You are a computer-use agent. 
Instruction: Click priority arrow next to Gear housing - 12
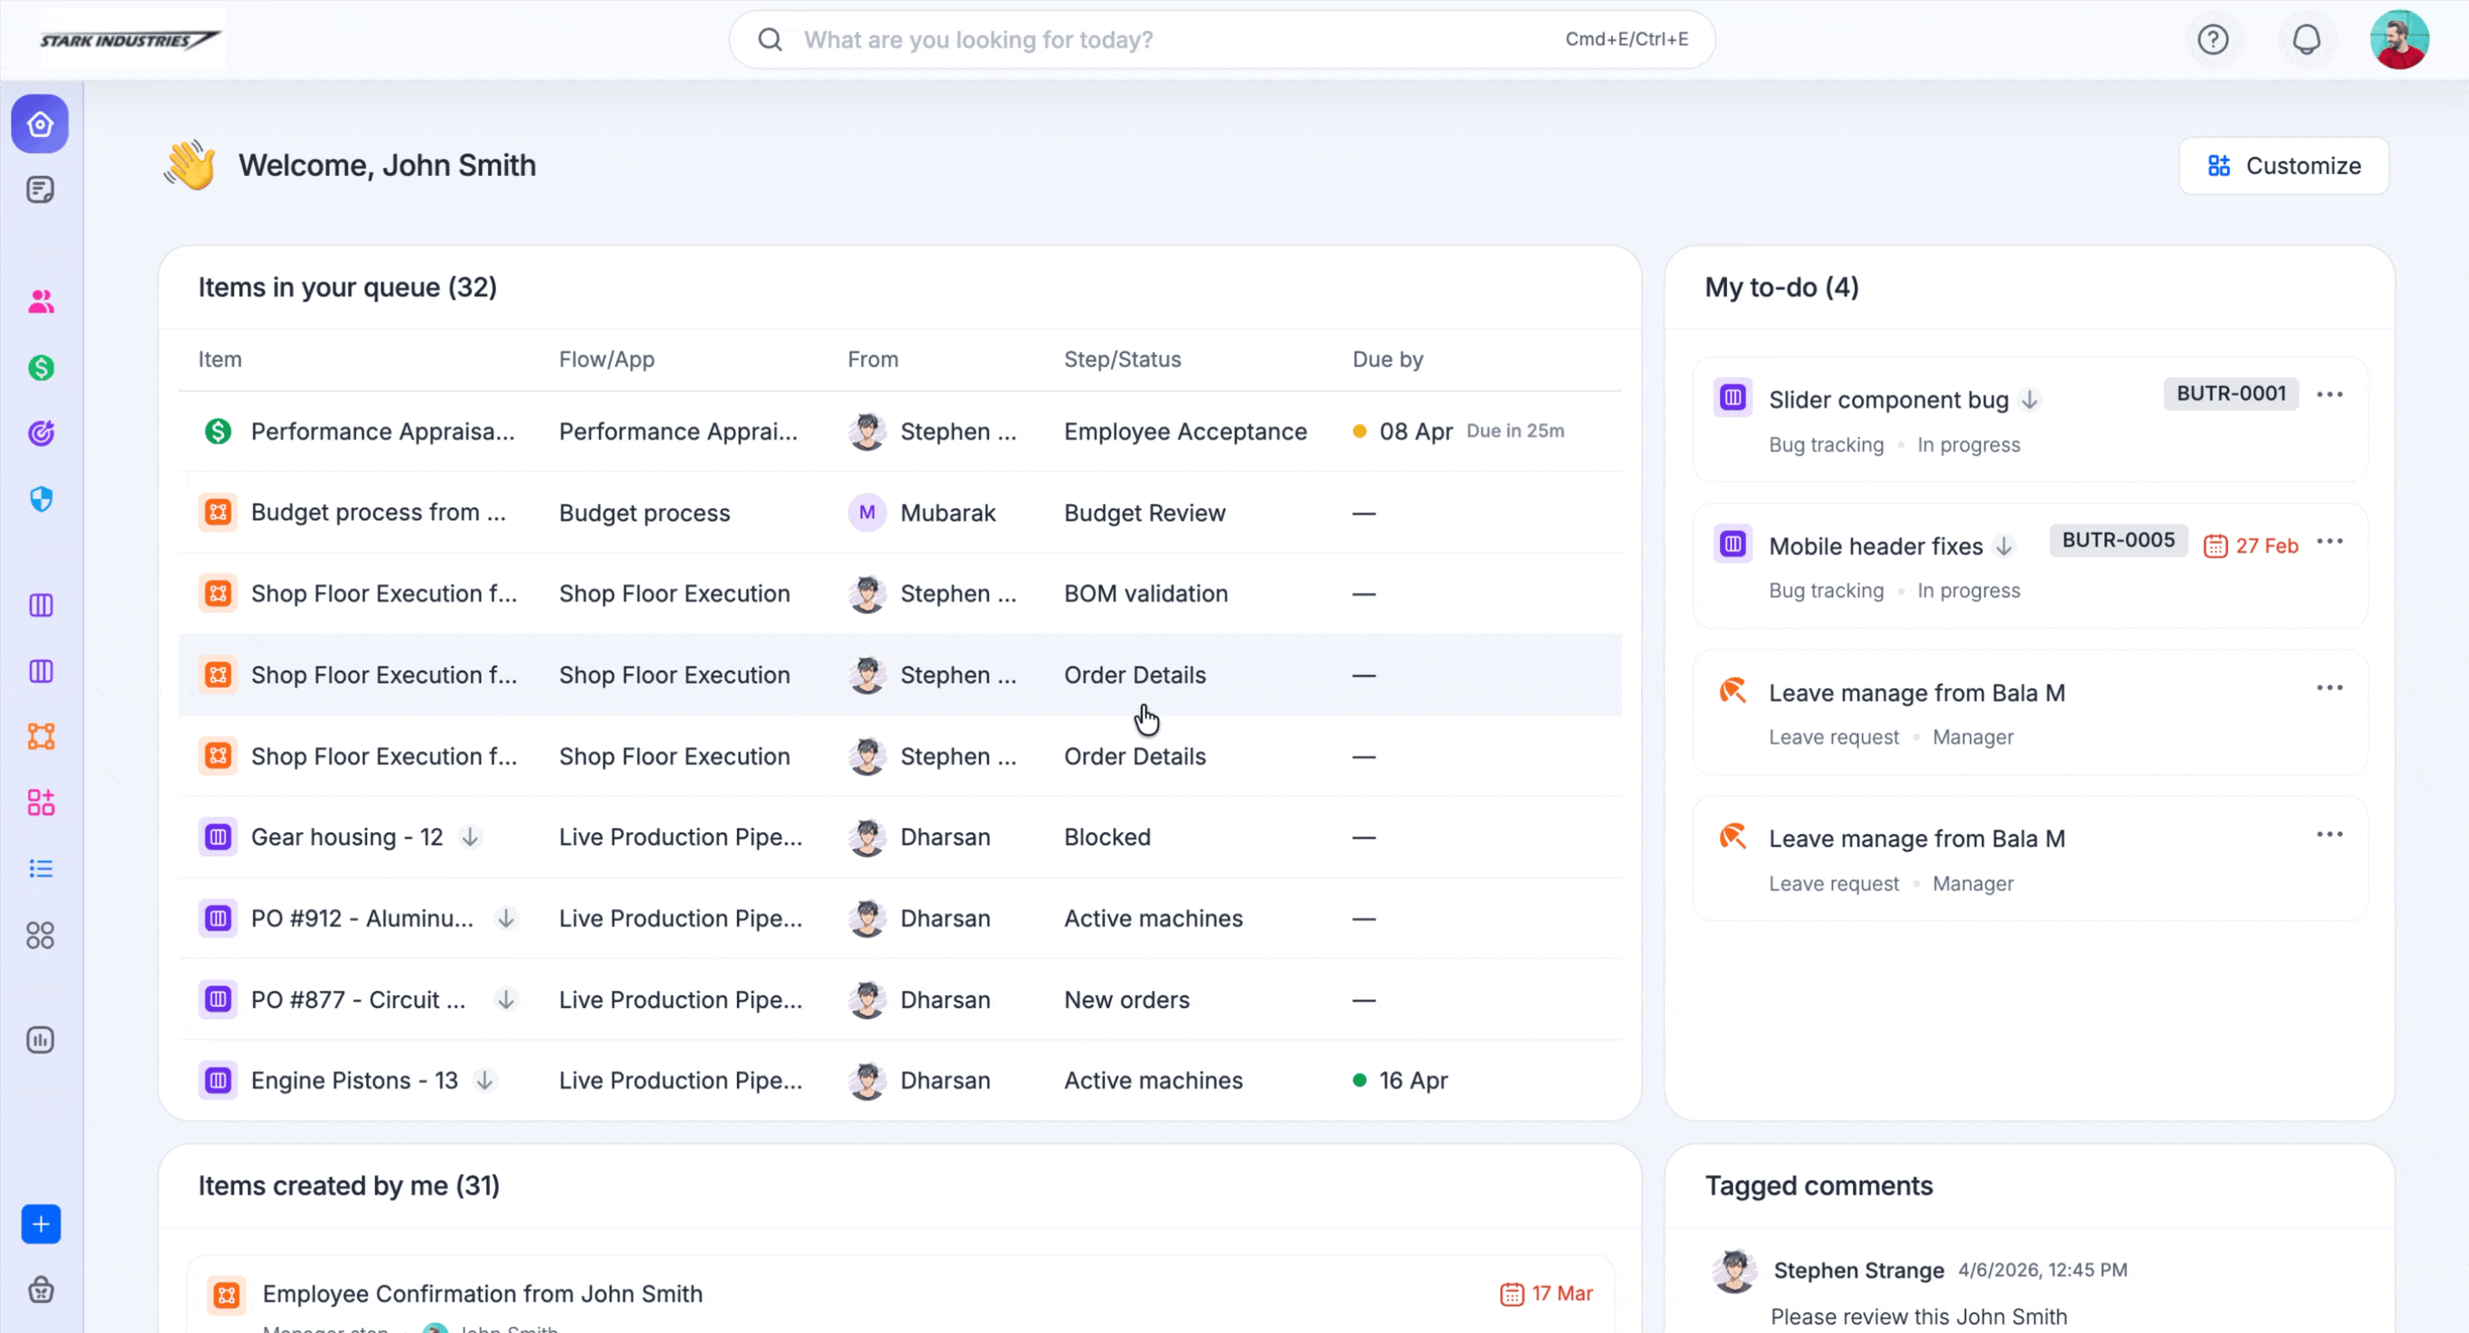pos(469,837)
